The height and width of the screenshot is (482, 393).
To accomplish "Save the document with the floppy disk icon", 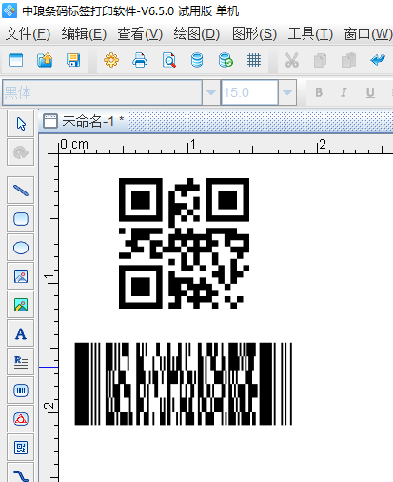I will pos(73,60).
